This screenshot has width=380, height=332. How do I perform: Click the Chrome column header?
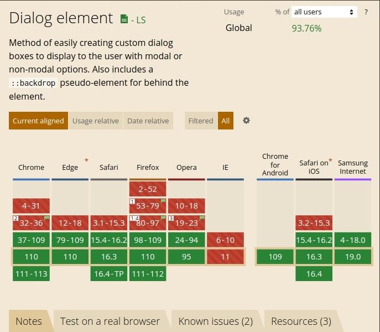click(x=32, y=167)
